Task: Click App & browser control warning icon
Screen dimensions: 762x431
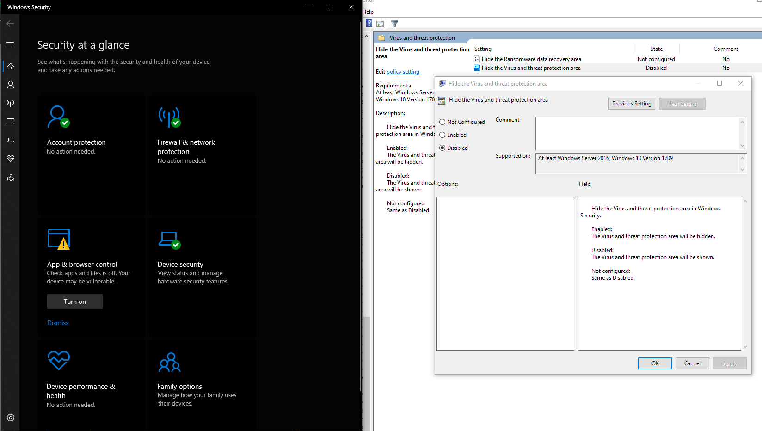Action: tap(59, 239)
